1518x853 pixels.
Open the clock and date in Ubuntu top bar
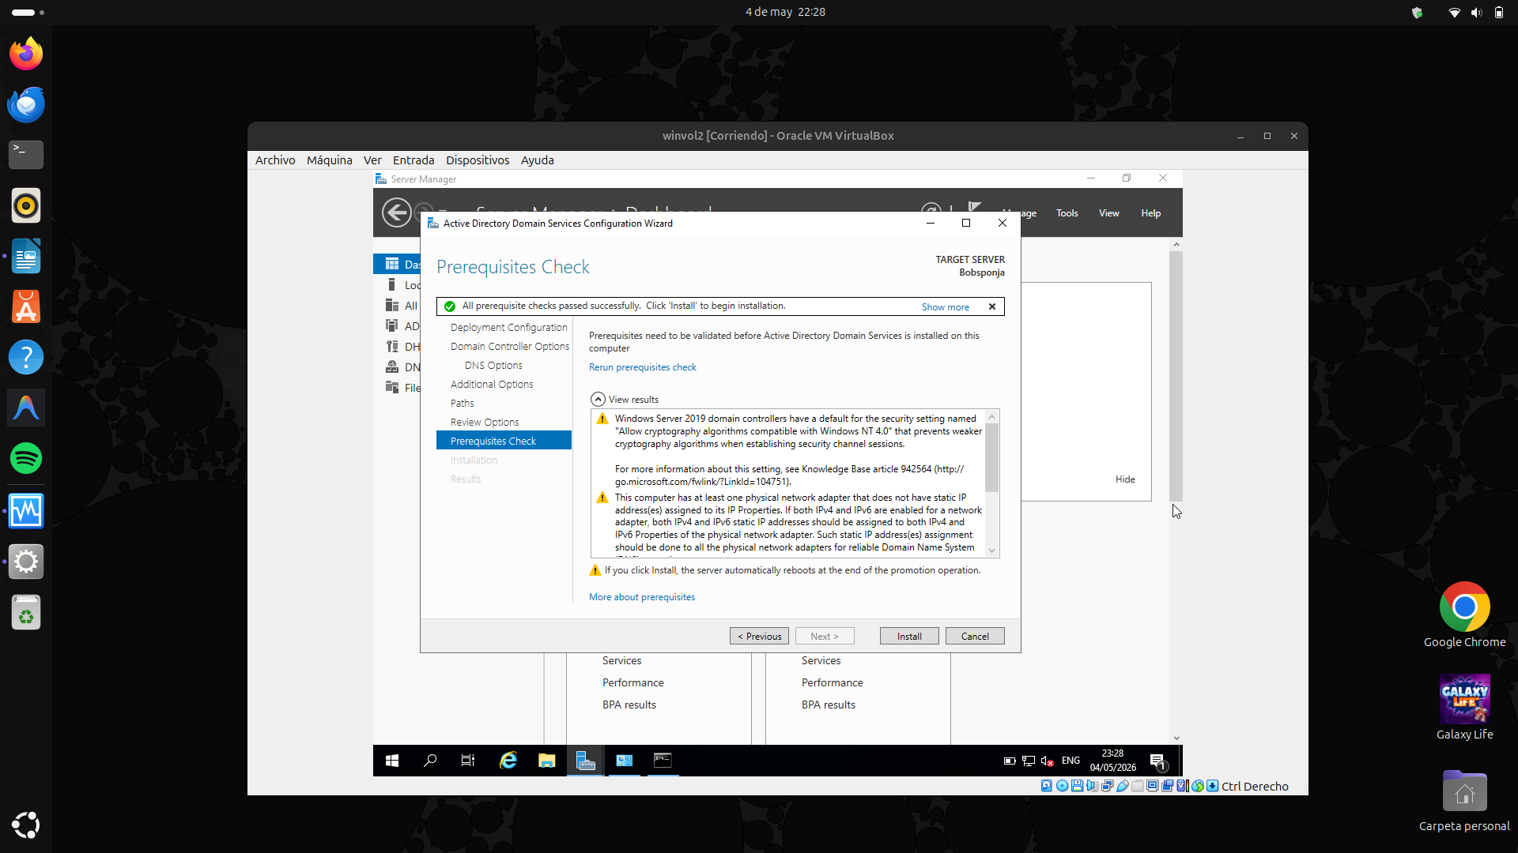click(785, 12)
